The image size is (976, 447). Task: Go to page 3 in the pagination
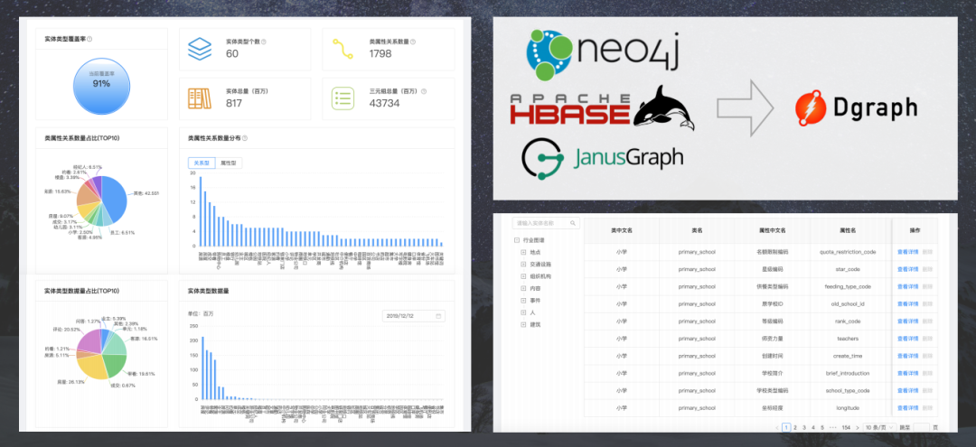tap(804, 427)
